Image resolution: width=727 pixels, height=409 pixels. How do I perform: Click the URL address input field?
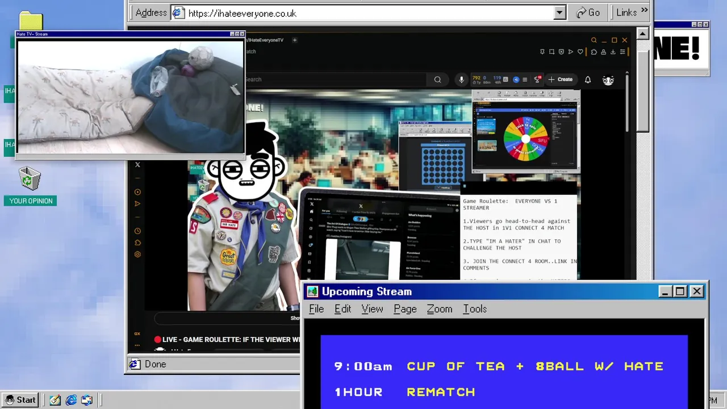[363, 13]
